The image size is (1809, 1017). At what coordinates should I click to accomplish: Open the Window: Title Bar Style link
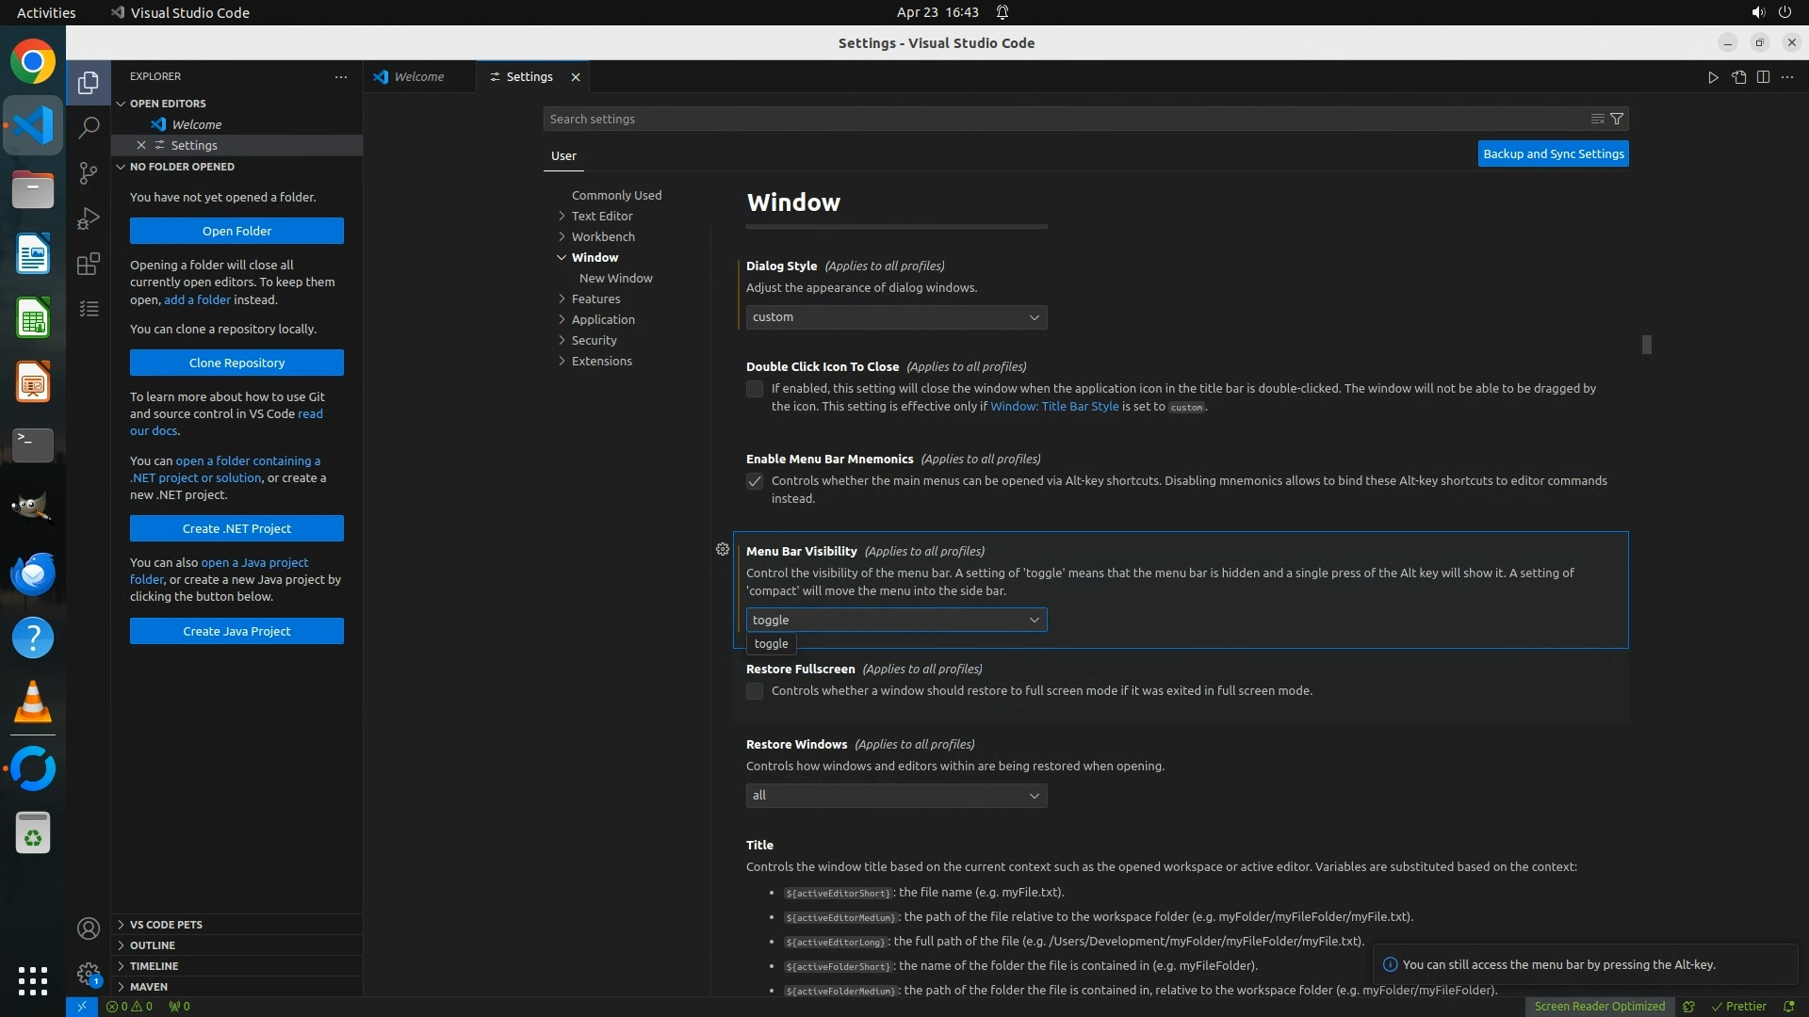pyautogui.click(x=1054, y=407)
